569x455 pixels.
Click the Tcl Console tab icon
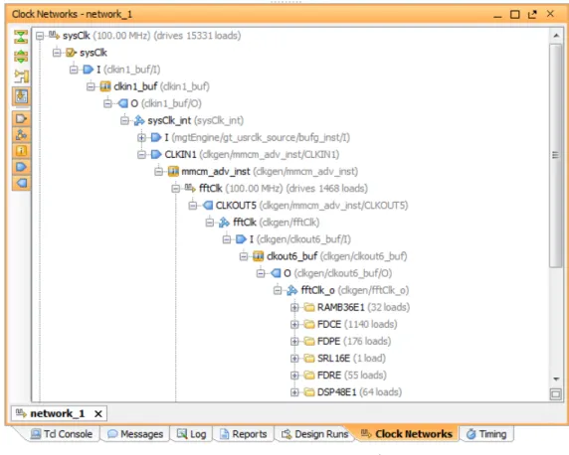coord(36,434)
